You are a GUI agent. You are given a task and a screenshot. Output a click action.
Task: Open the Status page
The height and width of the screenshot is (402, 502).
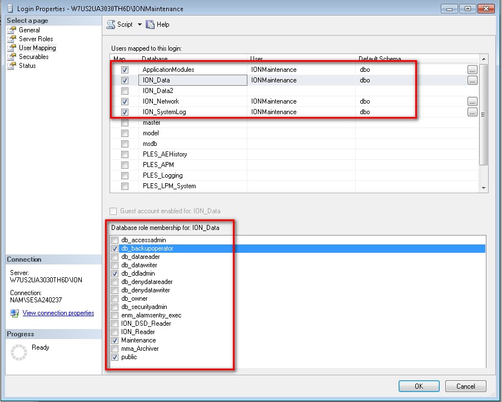coord(27,66)
